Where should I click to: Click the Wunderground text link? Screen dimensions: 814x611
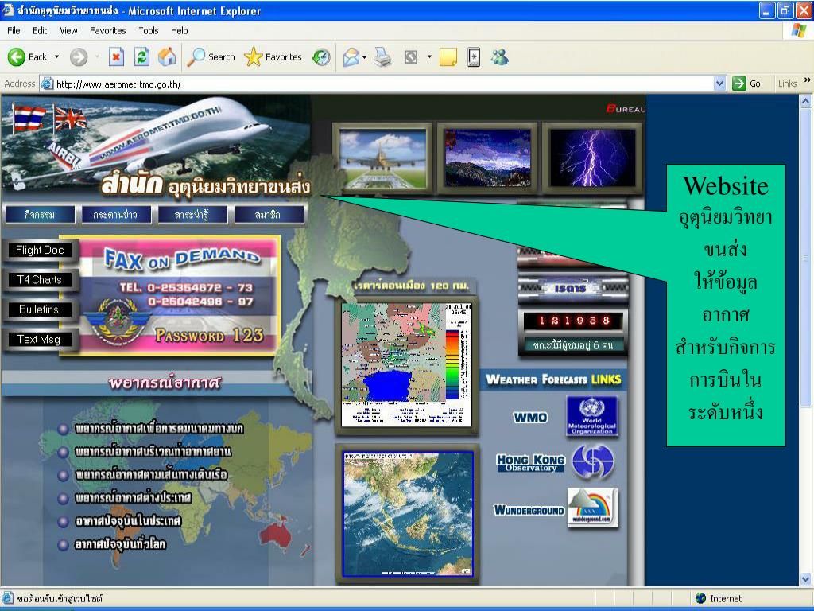point(529,510)
